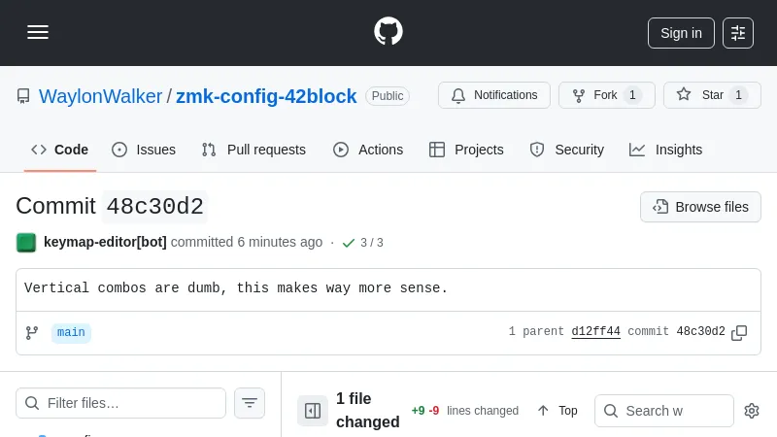This screenshot has height=437, width=777.
Task: Open parent commit d12ff44
Action: [x=595, y=332]
